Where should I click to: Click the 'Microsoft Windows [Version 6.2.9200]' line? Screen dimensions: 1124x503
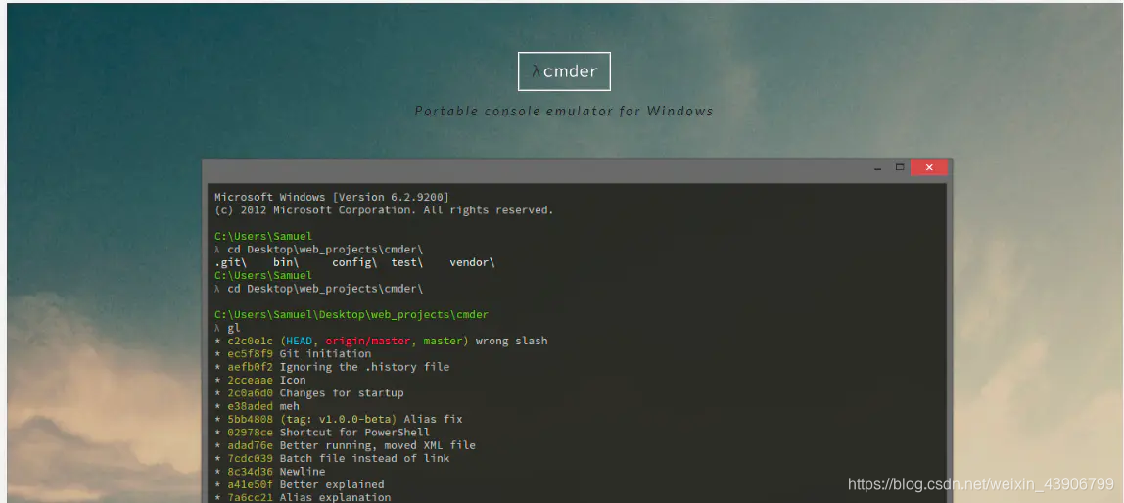pos(333,197)
